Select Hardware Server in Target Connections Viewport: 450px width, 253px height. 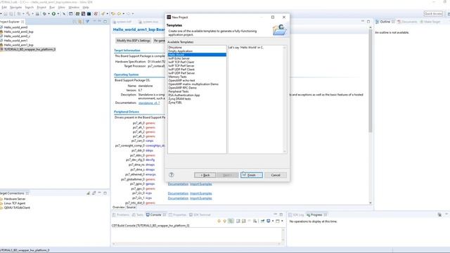point(15,199)
